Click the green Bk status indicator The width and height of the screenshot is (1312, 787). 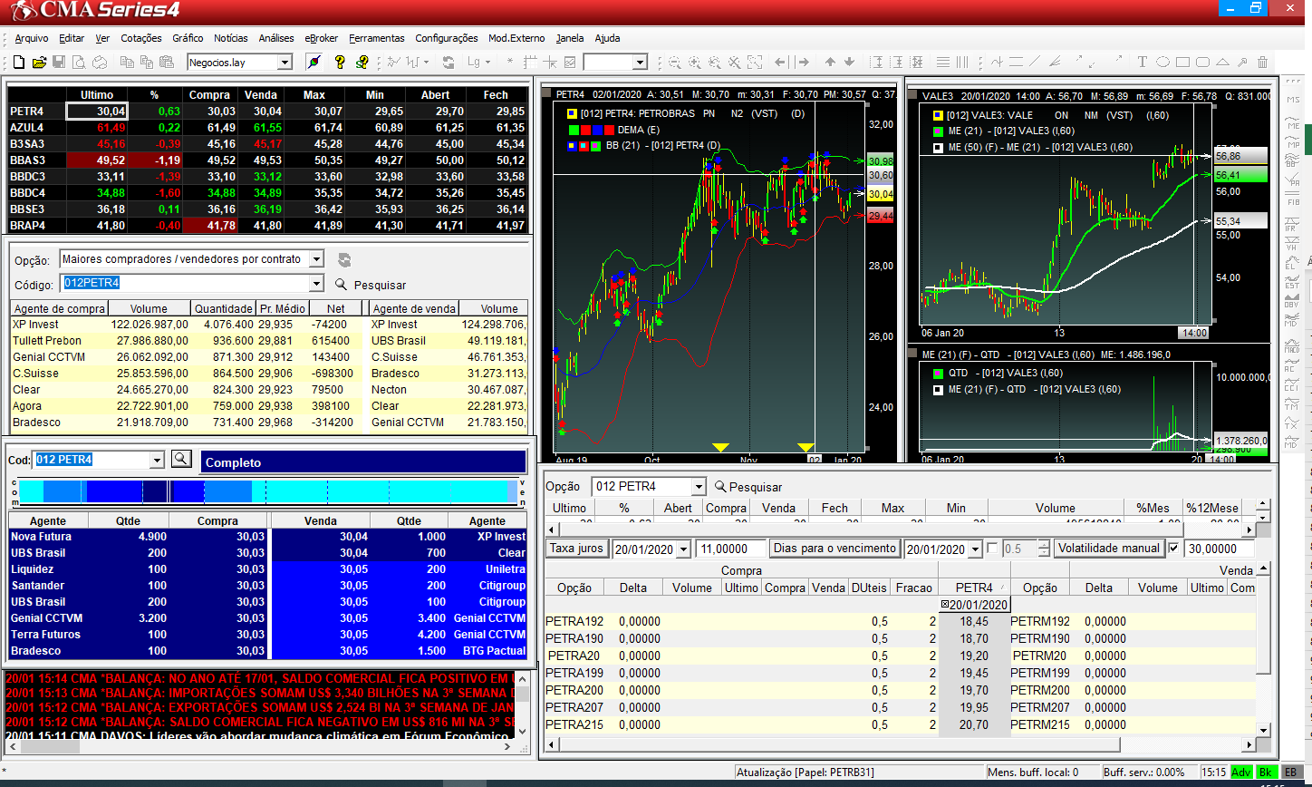click(x=1267, y=772)
